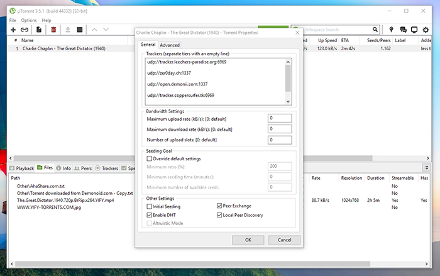Click the Minimum seeding time field
Screen dimensions: 440x276
280,177
